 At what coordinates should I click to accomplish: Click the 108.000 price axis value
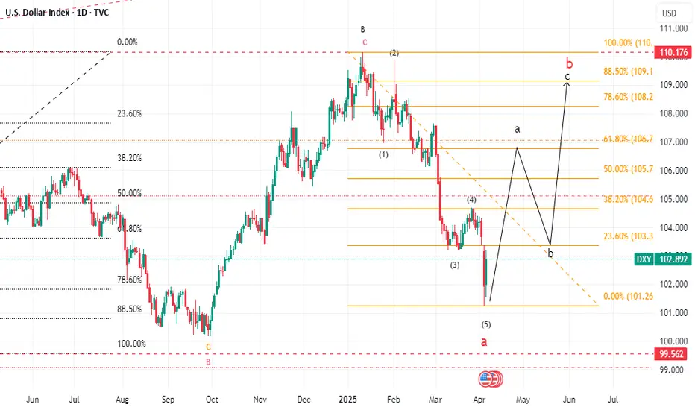click(673, 113)
